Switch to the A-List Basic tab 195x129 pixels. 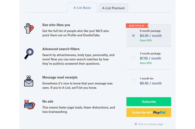click(82, 8)
